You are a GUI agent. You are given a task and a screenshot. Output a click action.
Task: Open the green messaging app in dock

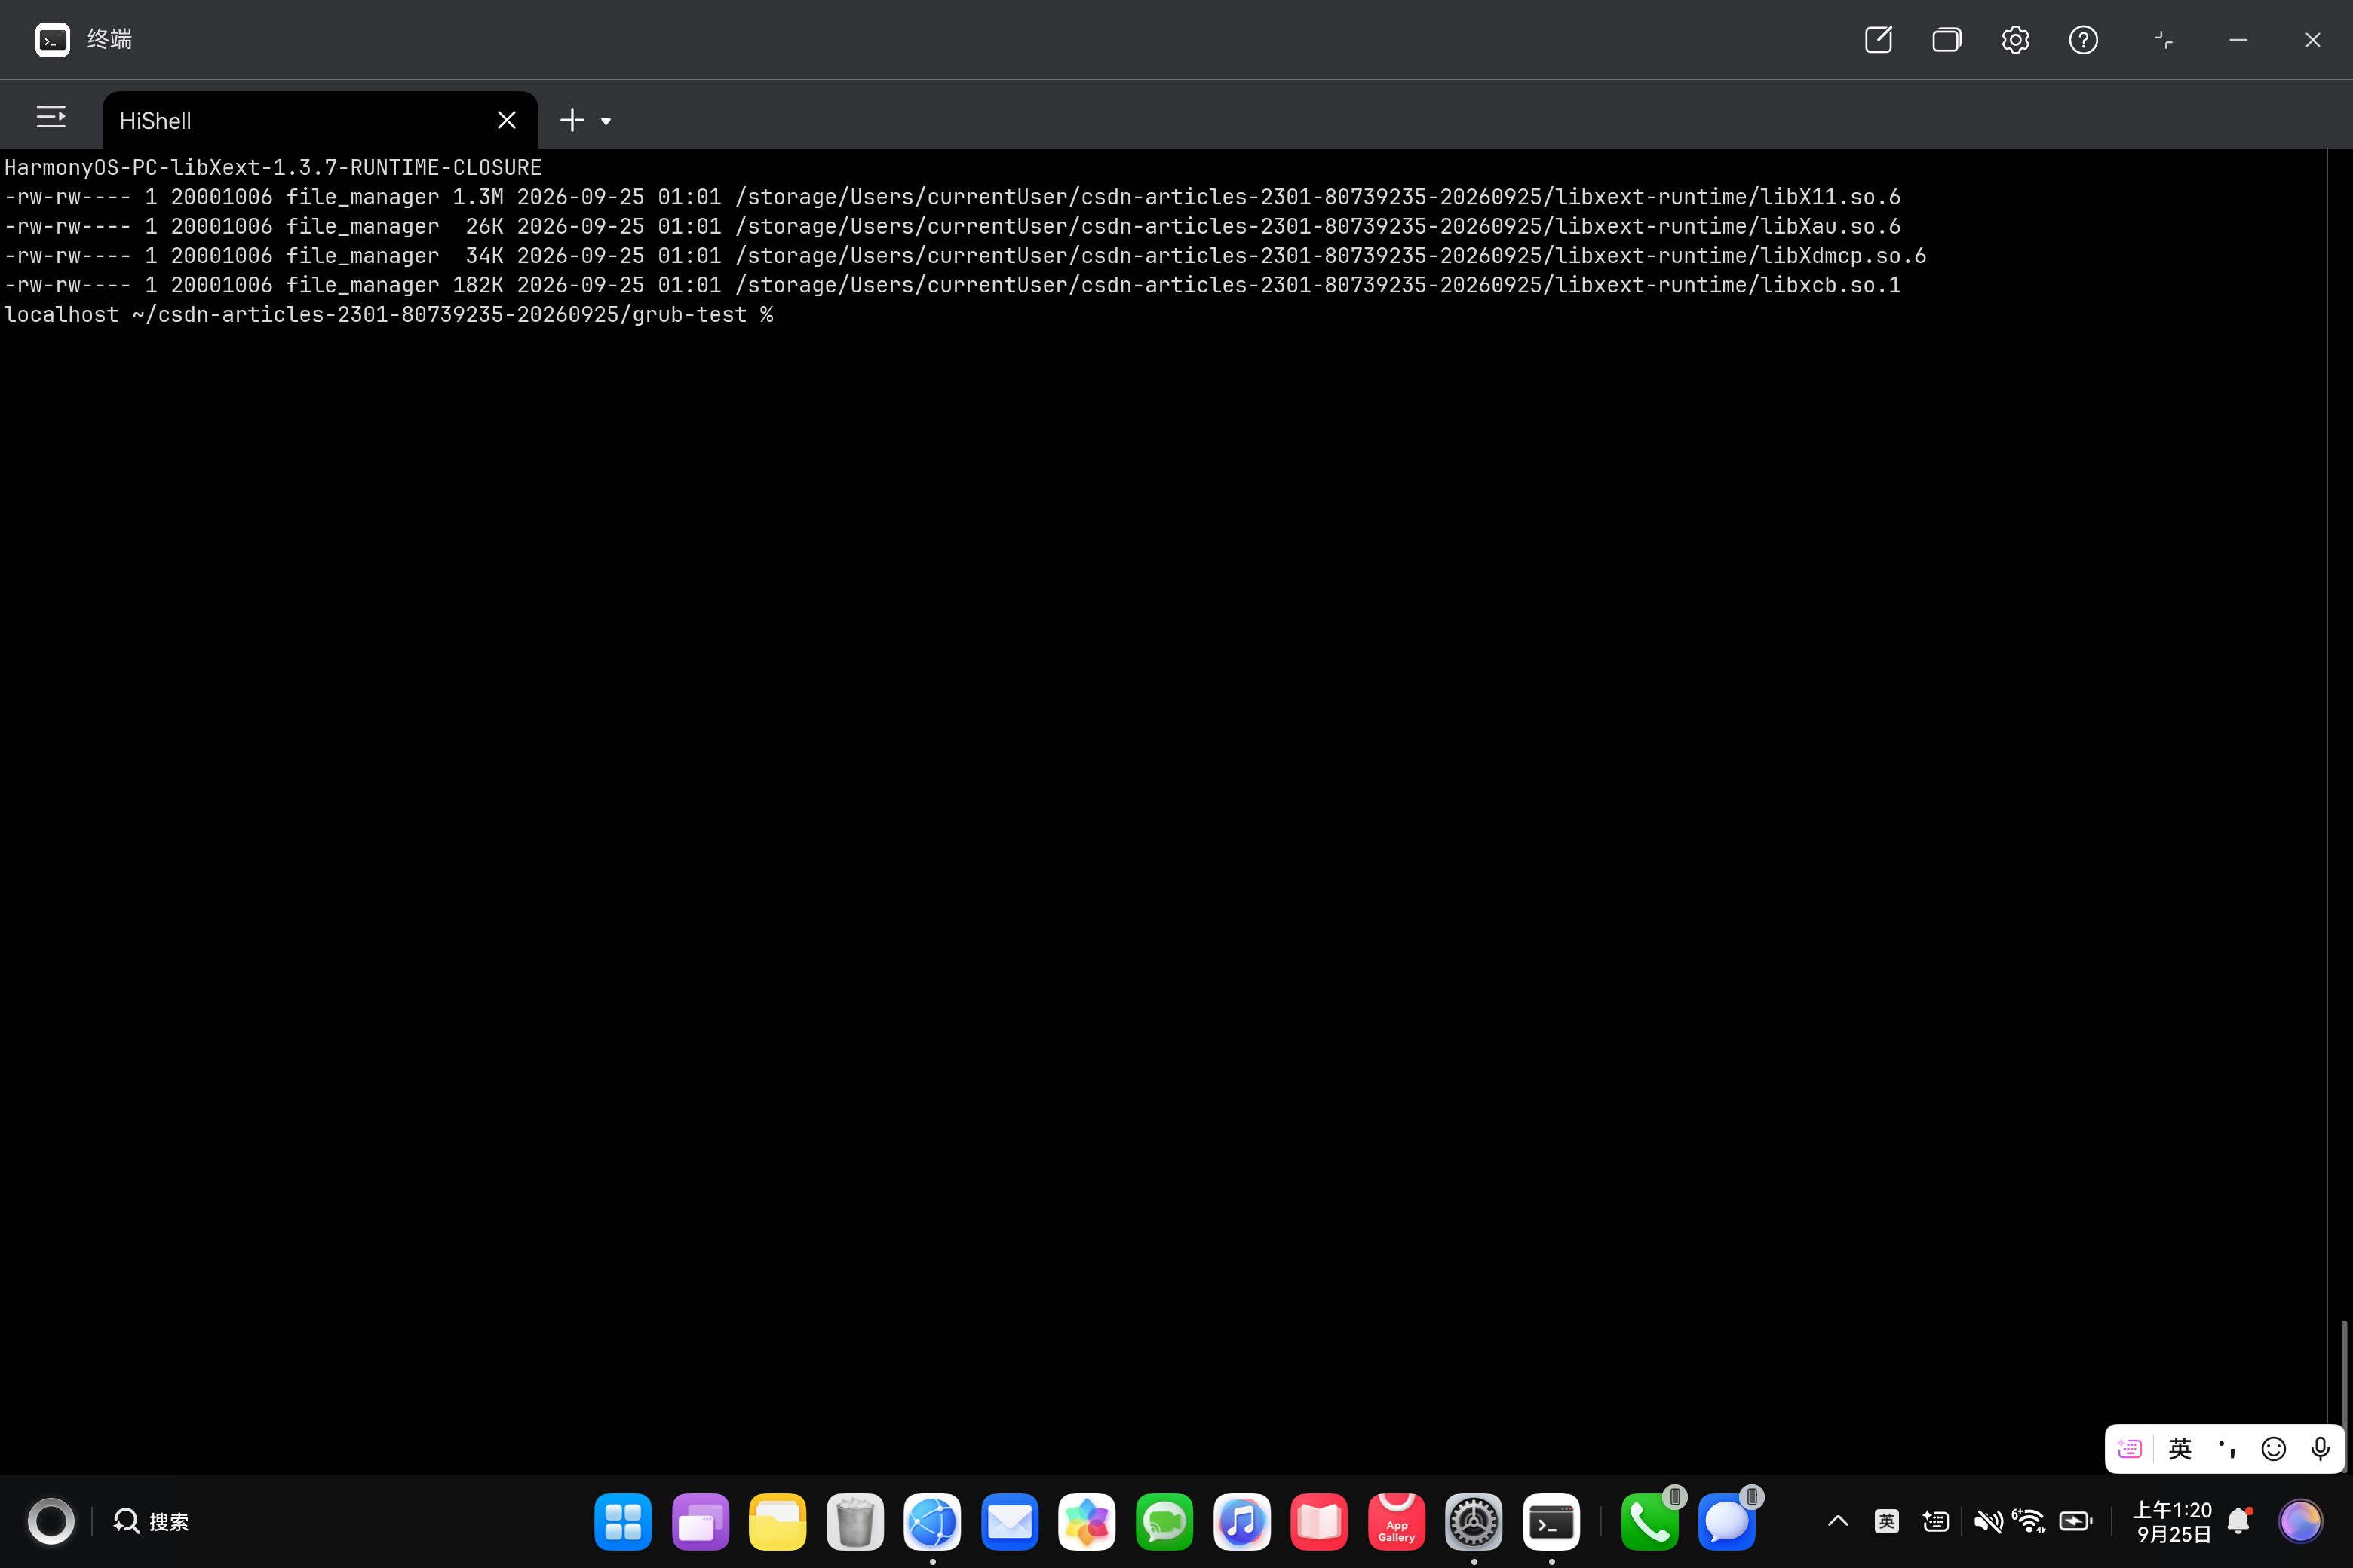[1164, 1521]
